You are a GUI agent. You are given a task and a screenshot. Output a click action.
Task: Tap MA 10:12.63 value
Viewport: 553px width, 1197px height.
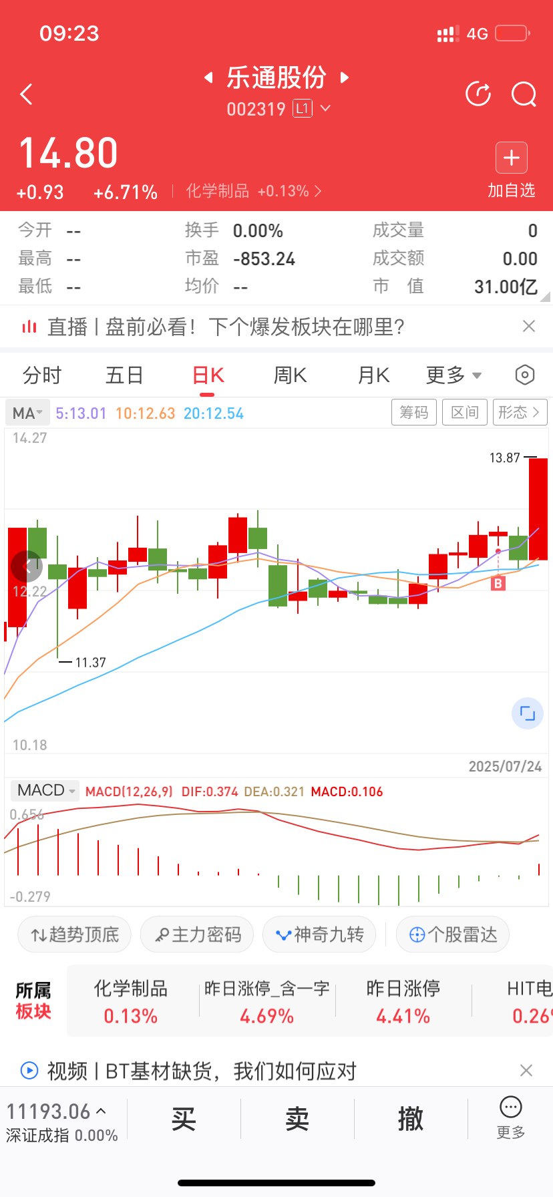click(145, 413)
